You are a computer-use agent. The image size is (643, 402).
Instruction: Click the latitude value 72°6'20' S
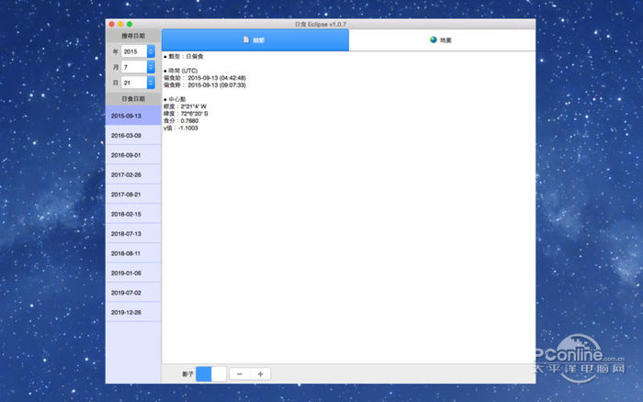(x=195, y=114)
